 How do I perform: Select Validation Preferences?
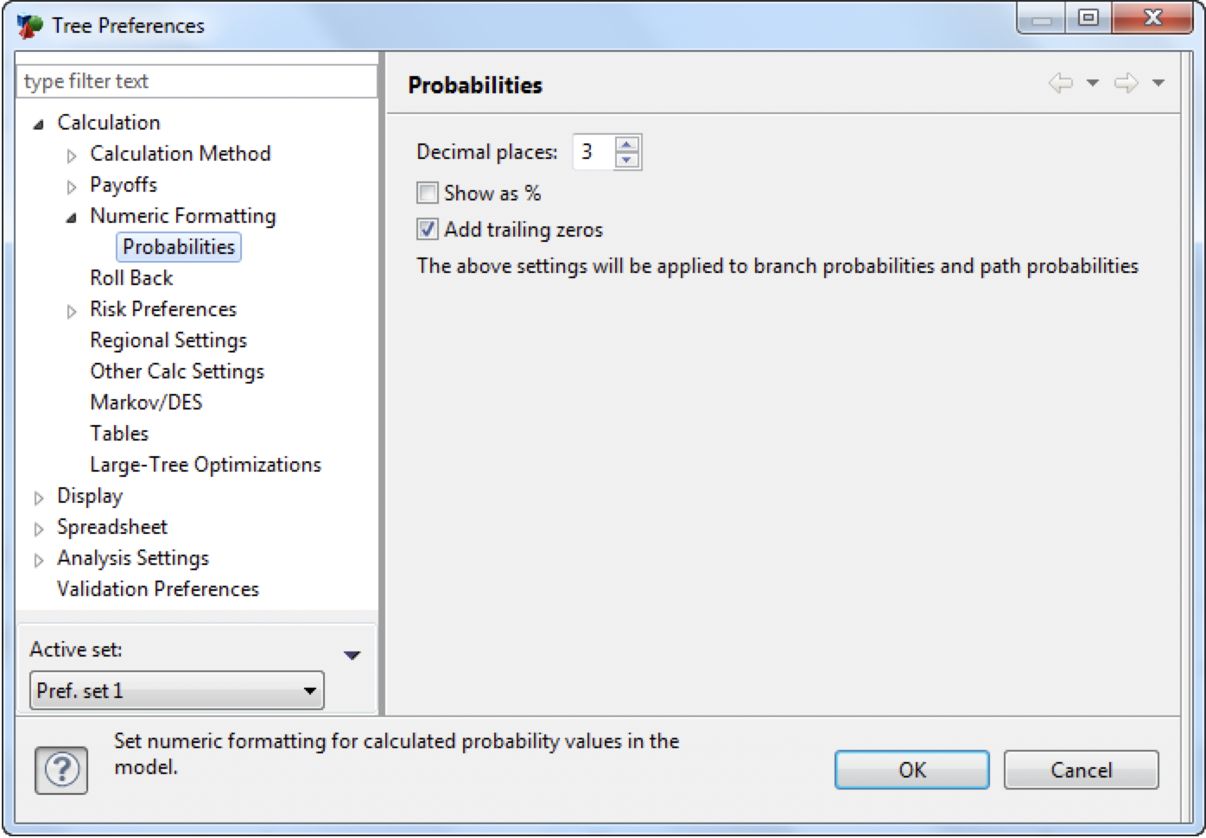point(157,588)
